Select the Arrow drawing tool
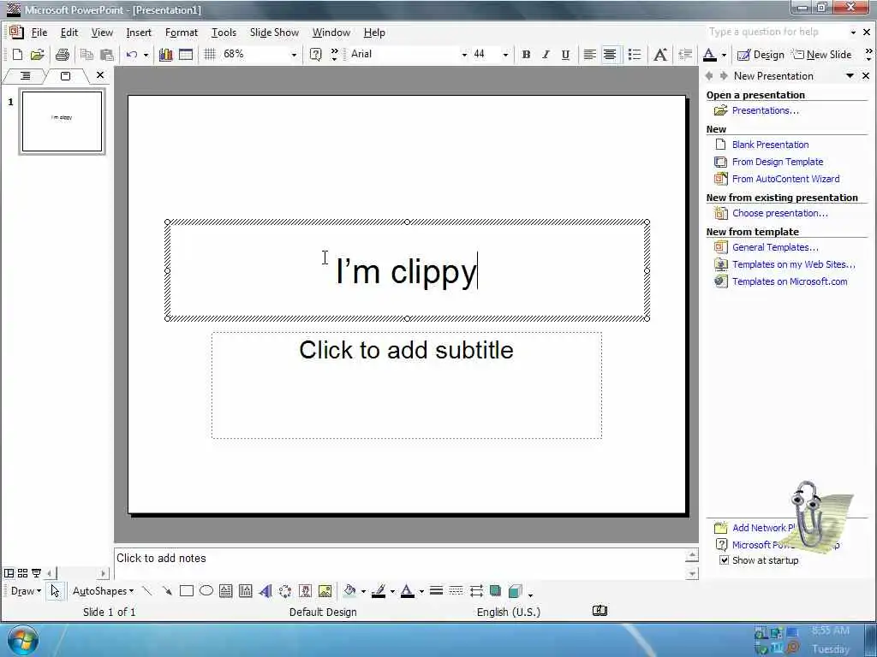Screen dimensions: 877x657 (167, 591)
